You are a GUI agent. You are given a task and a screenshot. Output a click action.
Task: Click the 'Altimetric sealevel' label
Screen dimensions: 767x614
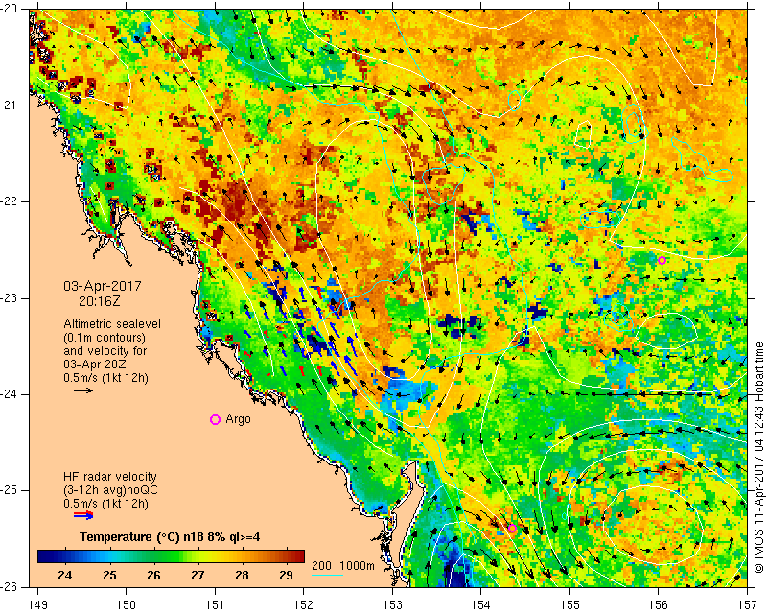pyautogui.click(x=112, y=324)
